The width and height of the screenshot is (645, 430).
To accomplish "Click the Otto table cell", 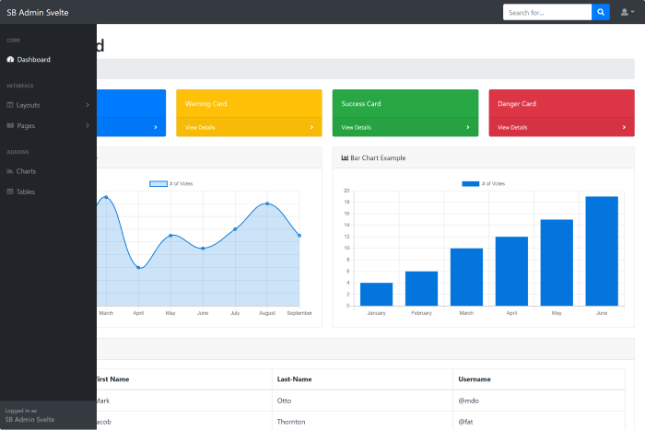I will (x=362, y=401).
